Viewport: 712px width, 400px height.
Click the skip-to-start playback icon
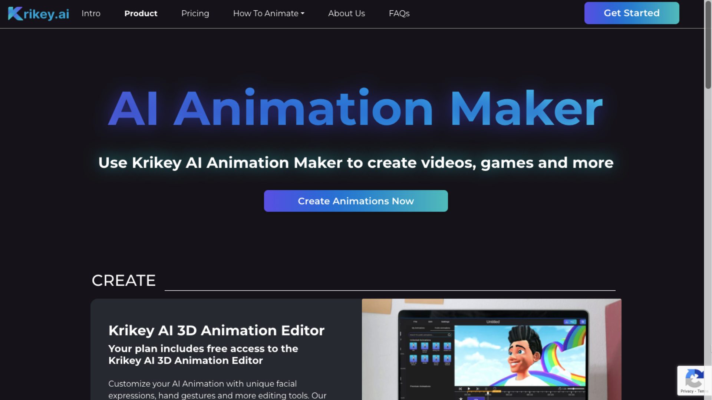click(x=460, y=389)
